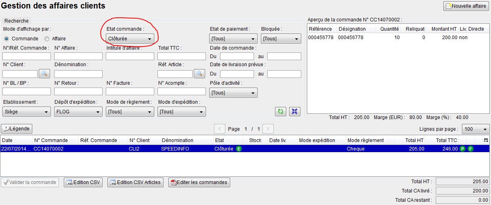The width and height of the screenshot is (491, 205).
Task: Click the Réf. Article input field
Action: (175, 74)
